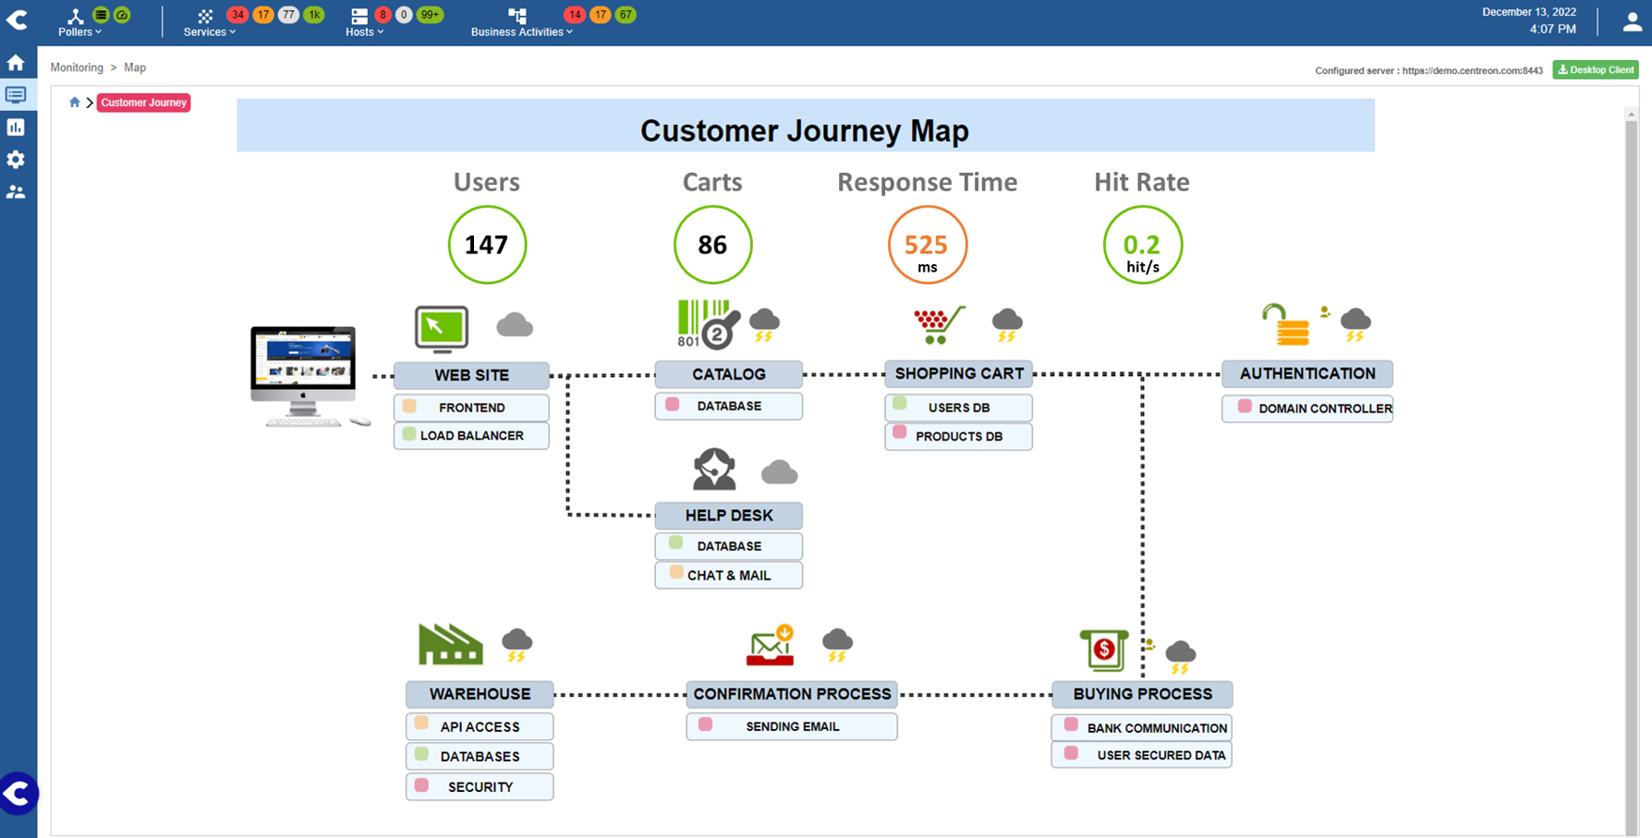Open the AUTHENTICATION node link
Viewport: 1652px width, 838px height.
pyautogui.click(x=1306, y=373)
